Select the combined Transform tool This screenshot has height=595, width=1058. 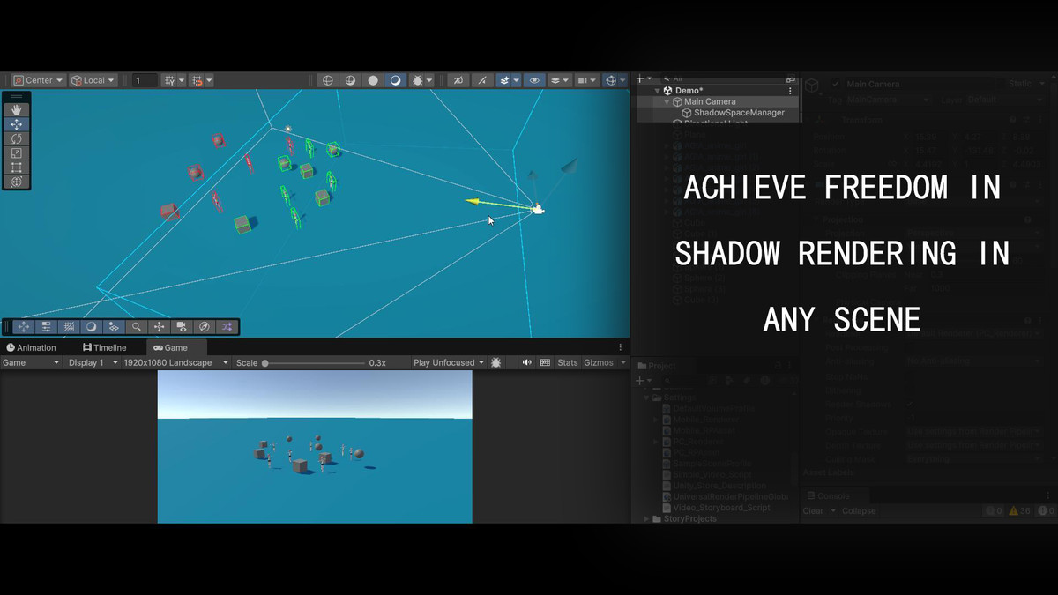(16, 182)
